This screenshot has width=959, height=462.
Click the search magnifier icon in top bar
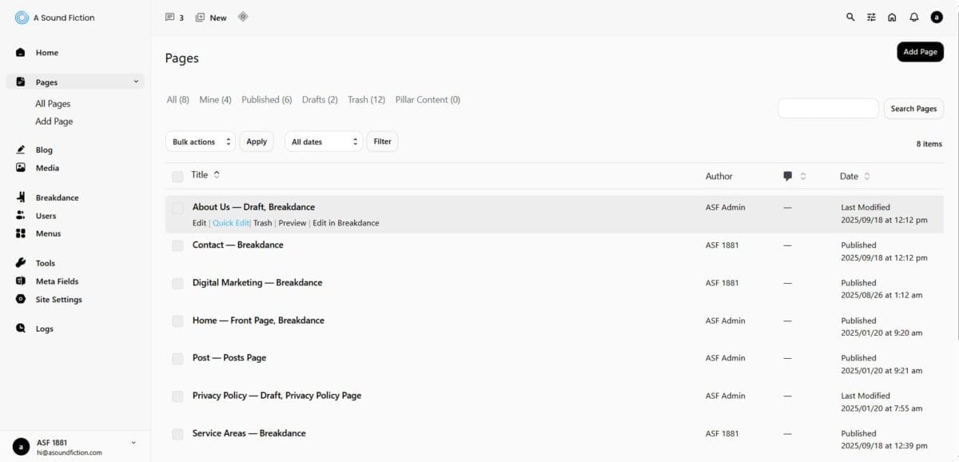point(850,18)
